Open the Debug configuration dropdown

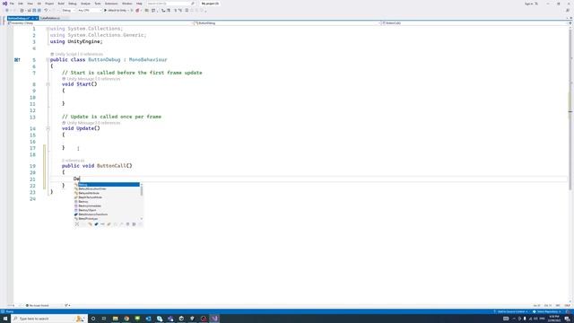pos(68,10)
